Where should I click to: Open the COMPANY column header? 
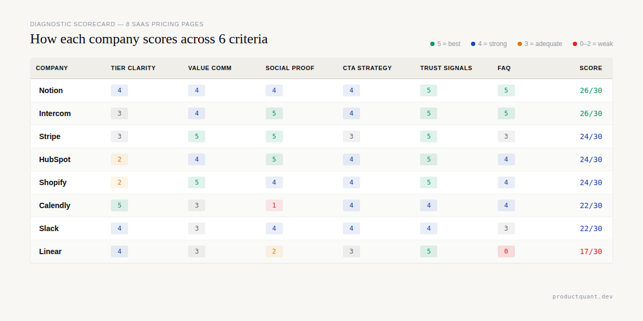tap(51, 68)
